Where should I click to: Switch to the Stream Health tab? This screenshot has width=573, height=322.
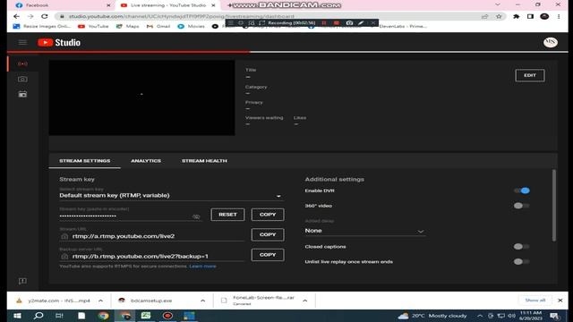click(x=204, y=161)
